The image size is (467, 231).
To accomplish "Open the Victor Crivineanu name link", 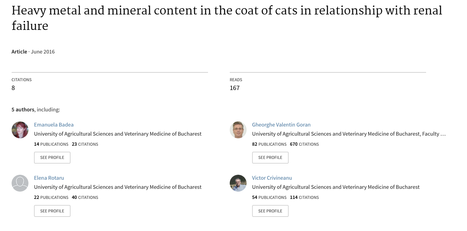I will click(272, 178).
